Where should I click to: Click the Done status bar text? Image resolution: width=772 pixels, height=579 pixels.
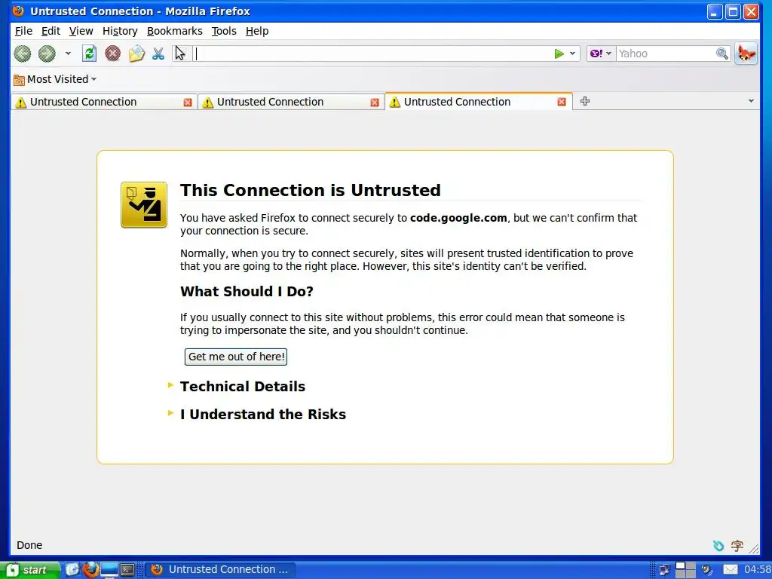point(29,545)
